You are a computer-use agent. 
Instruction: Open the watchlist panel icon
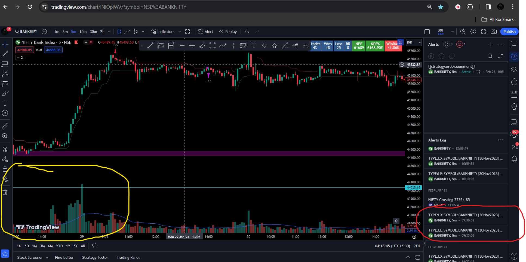(x=514, y=44)
